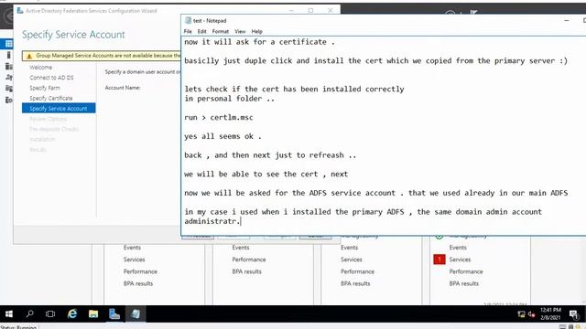
Task: Open Task View on the taskbar
Action: click(50, 314)
